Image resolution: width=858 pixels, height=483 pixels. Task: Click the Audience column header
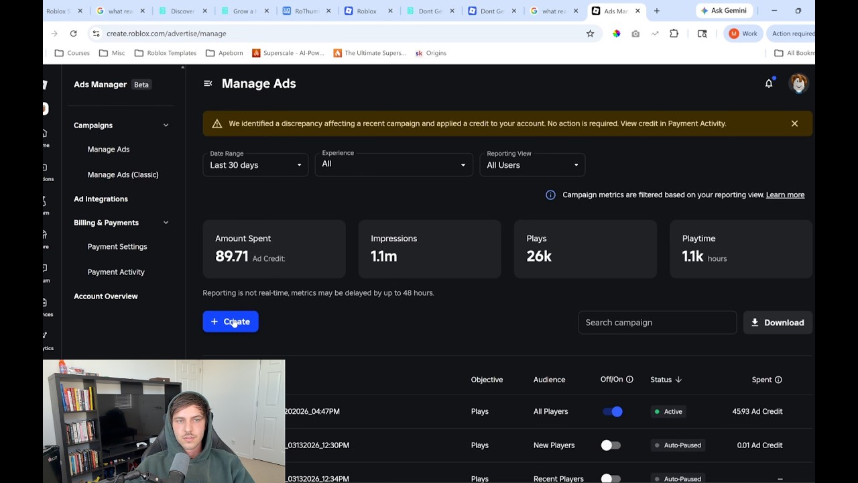(549, 380)
